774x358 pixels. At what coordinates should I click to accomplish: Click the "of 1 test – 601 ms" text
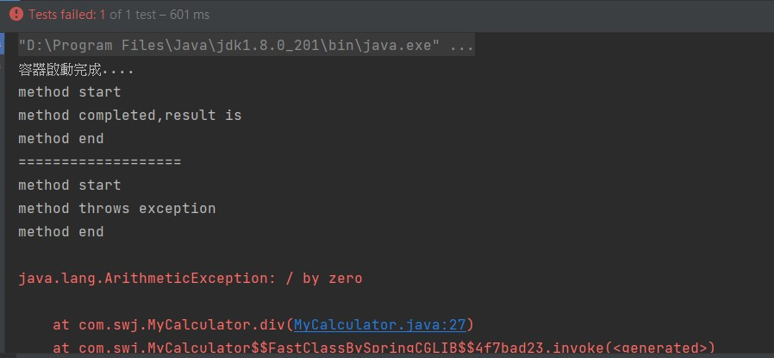click(x=159, y=15)
